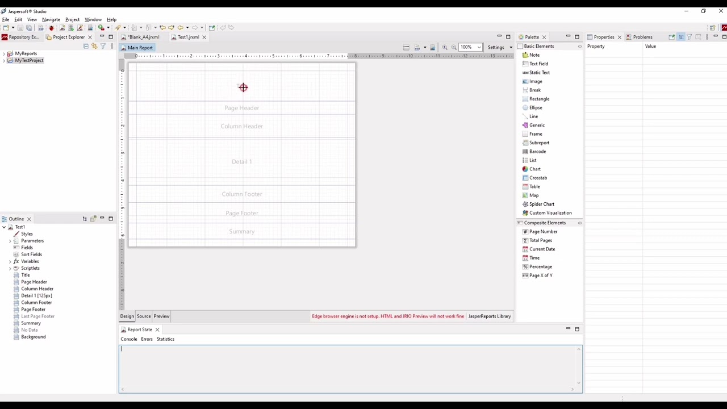Pick the Page X of Y element
727x409 pixels.
537,276
